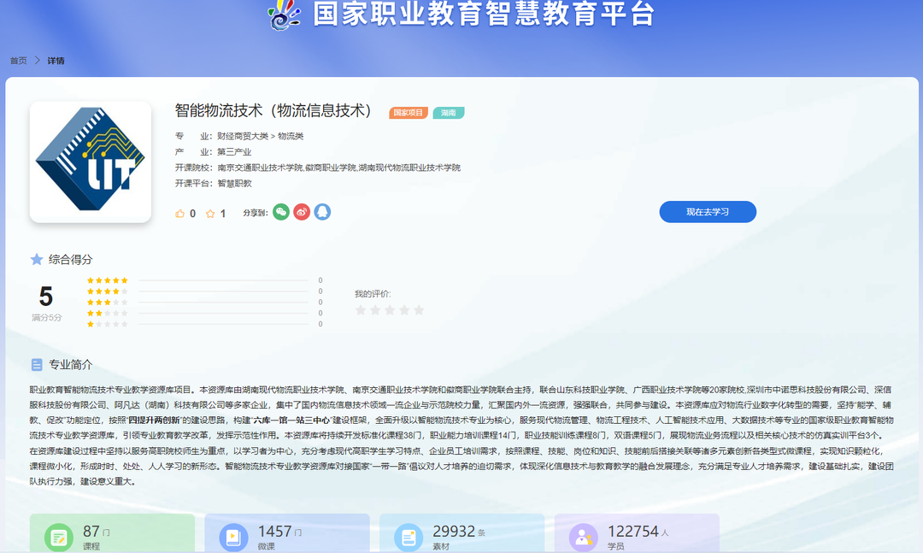
Task: Rate three stars under 我的评价
Action: coord(390,310)
